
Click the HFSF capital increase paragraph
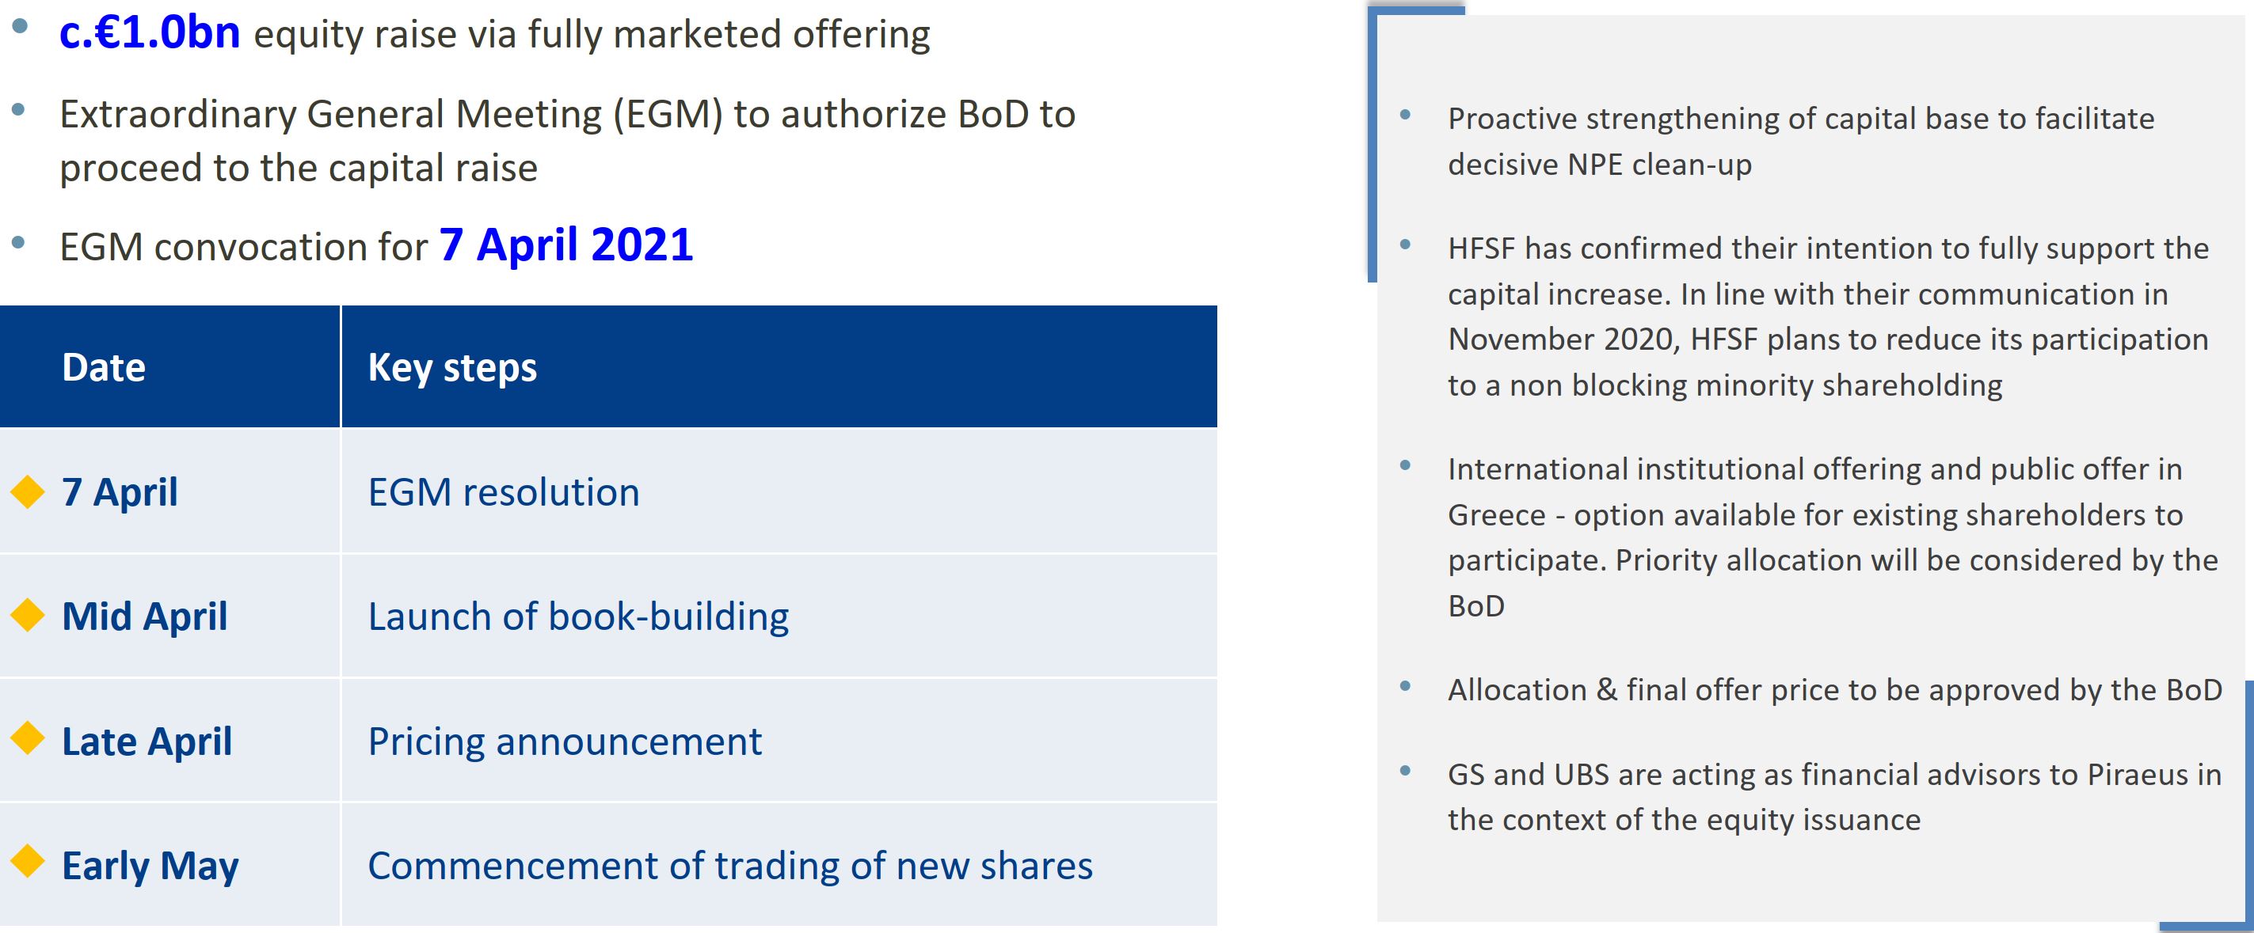coord(1827,317)
